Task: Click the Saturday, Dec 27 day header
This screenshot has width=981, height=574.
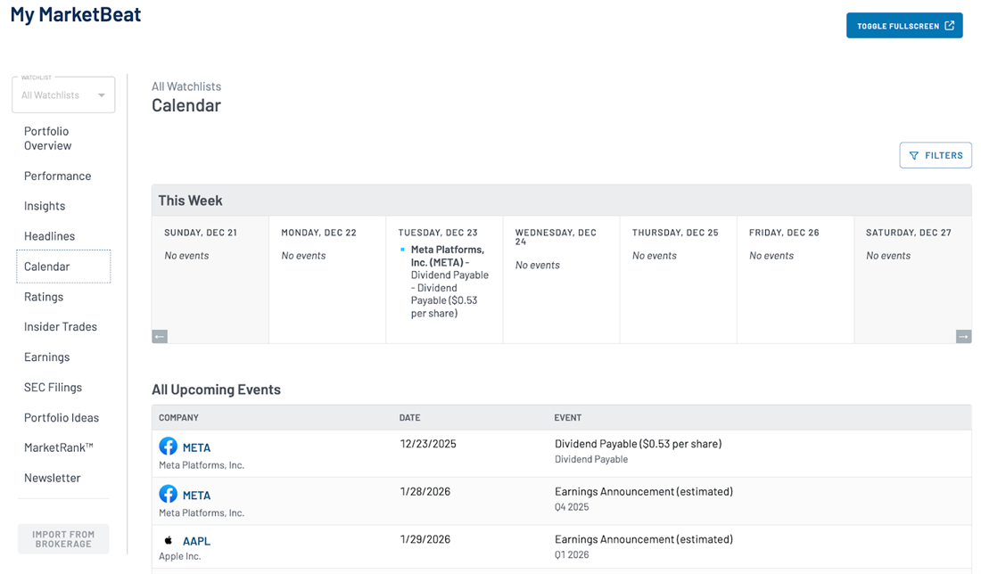Action: coord(909,233)
